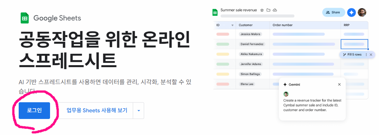379x135 pixels.
Task: Click the Akiko Nakamura chip
Action: [x=251, y=54]
